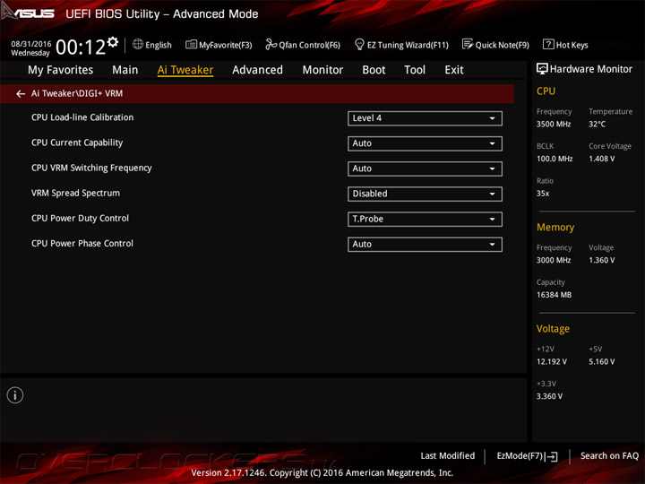Image resolution: width=645 pixels, height=484 pixels.
Task: Click the back arrow beside Ai Tweaker\DIGI+ VRM
Action: (x=21, y=94)
